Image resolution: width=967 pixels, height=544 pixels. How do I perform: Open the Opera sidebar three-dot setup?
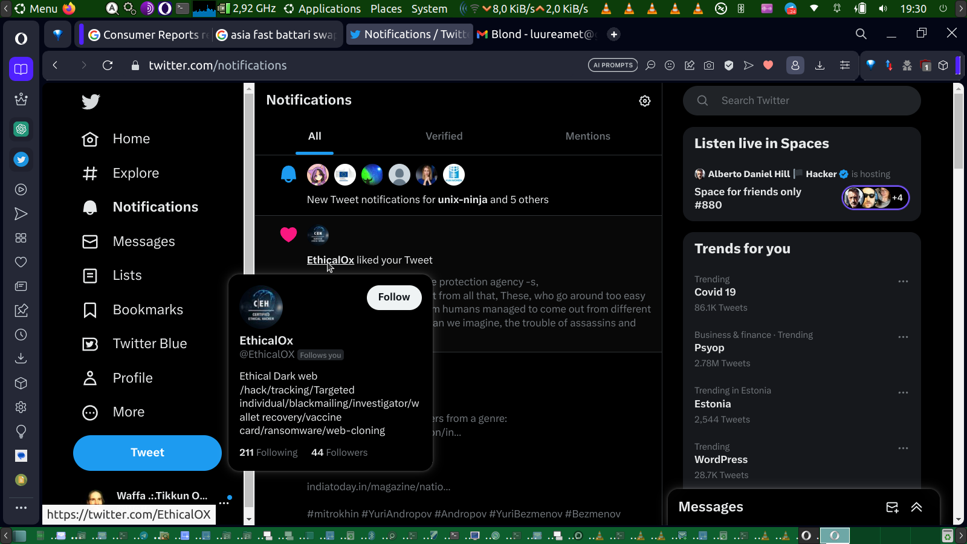pyautogui.click(x=21, y=508)
